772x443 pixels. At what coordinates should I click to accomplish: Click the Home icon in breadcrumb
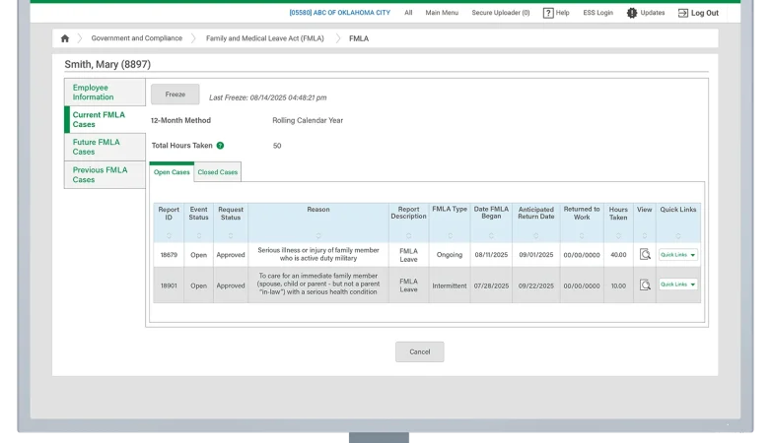tap(65, 38)
